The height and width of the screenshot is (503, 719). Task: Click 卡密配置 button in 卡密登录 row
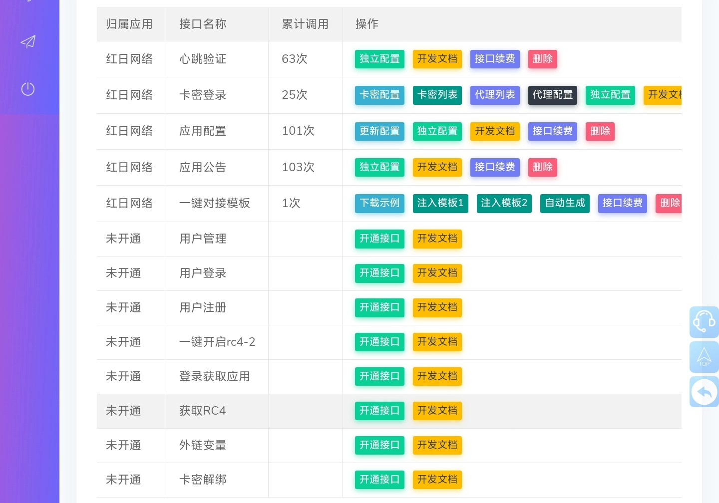pyautogui.click(x=379, y=95)
